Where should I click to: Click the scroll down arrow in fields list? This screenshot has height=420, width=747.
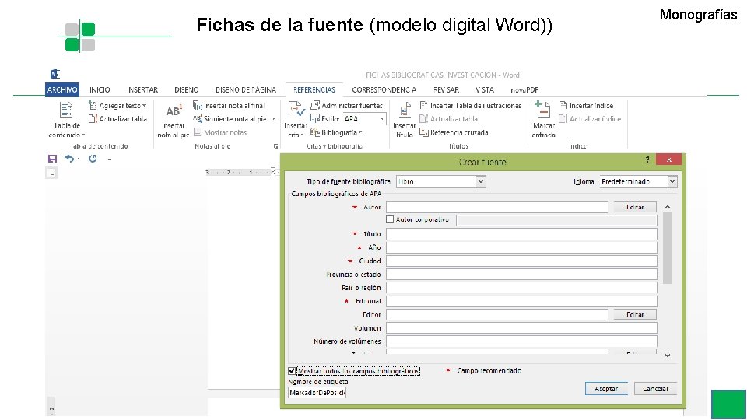(x=668, y=355)
